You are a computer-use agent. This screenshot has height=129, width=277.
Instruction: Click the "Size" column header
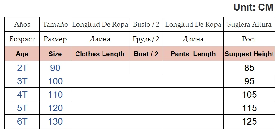(55, 54)
